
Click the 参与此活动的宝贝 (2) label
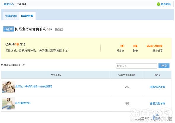13,65
